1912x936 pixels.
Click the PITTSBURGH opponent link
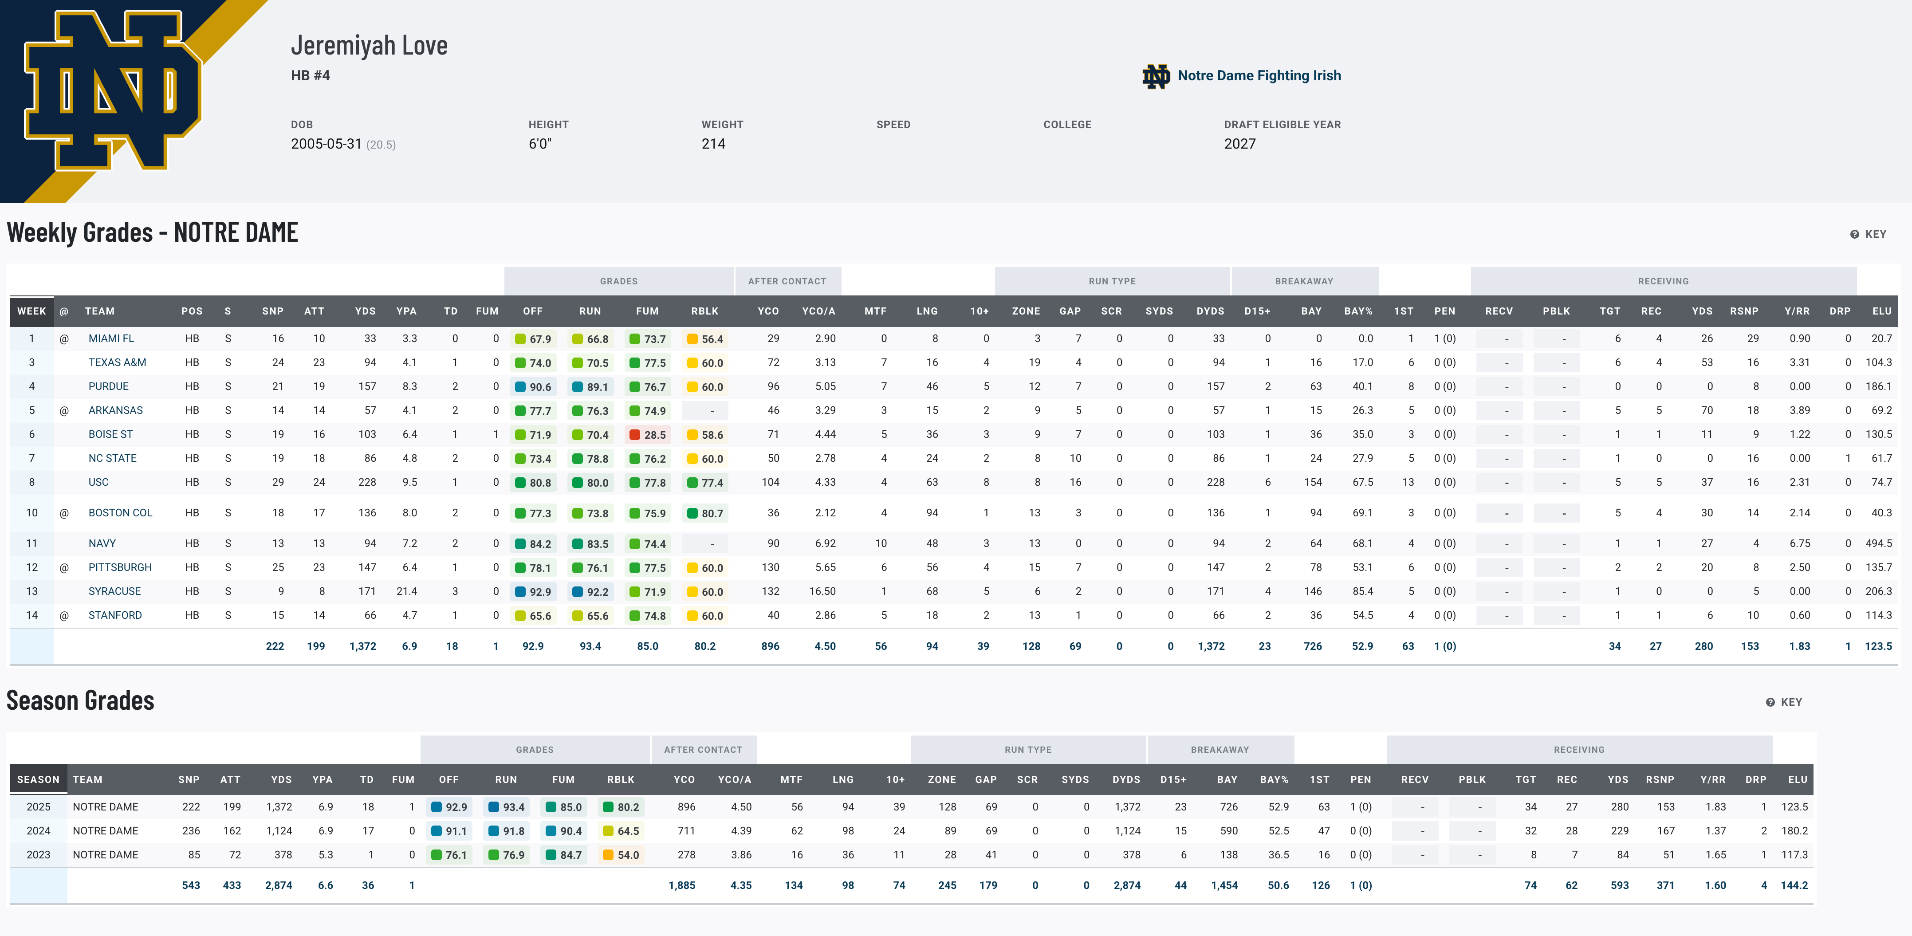tap(121, 567)
